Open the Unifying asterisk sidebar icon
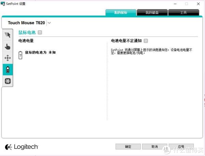 coord(8,81)
